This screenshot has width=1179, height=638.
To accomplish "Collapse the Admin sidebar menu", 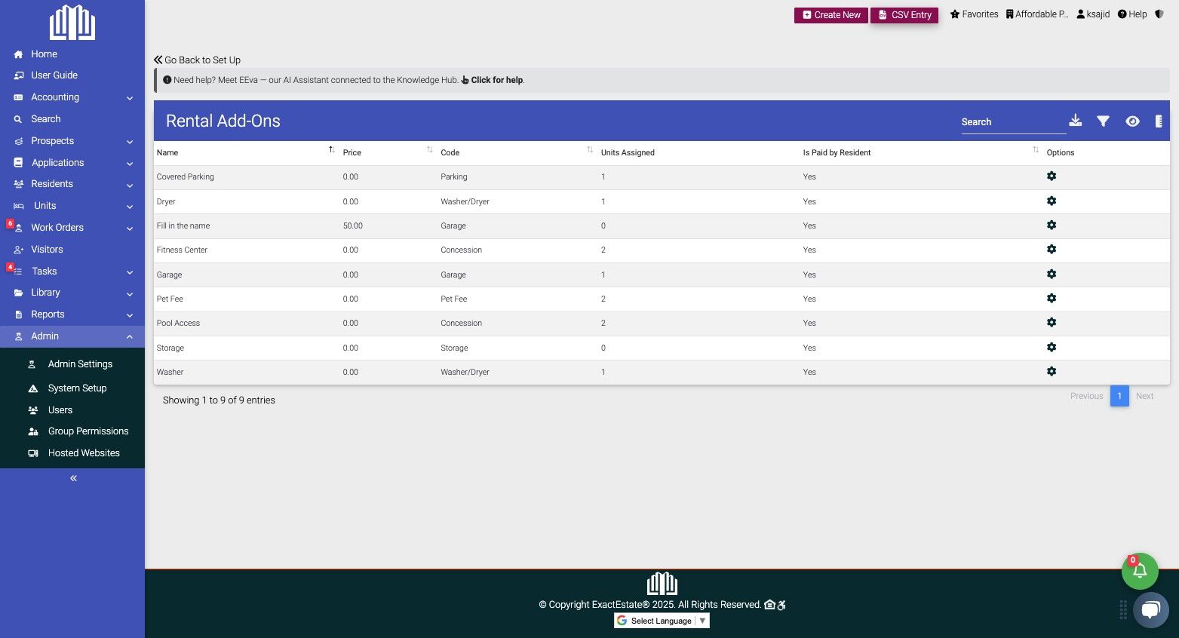I will (72, 336).
